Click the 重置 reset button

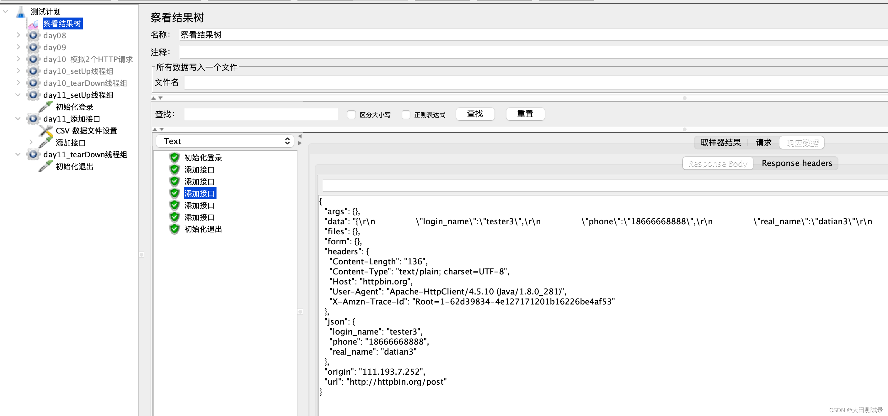525,114
